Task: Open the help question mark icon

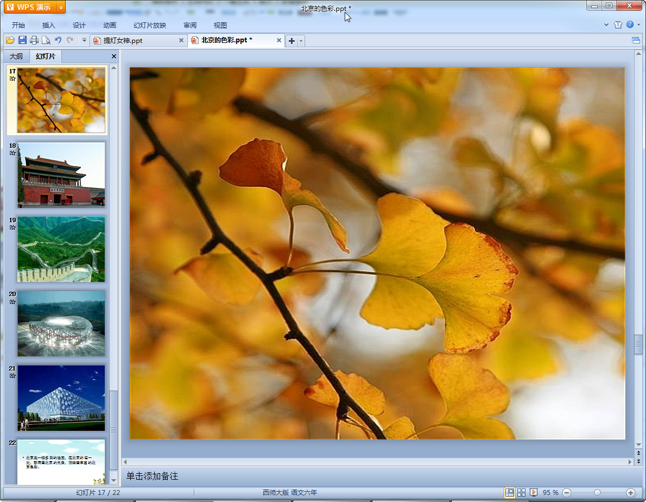Action: click(x=630, y=24)
